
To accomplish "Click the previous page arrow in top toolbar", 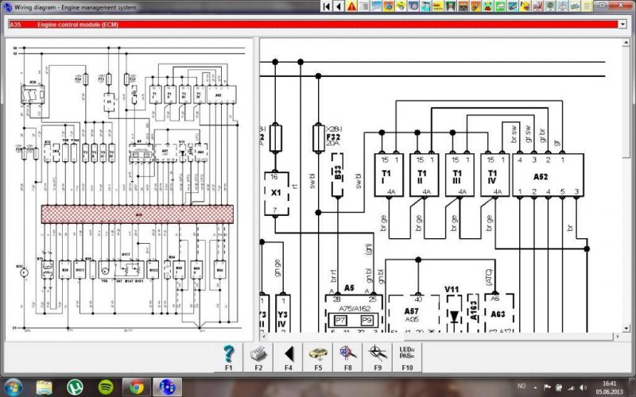I will pyautogui.click(x=339, y=6).
